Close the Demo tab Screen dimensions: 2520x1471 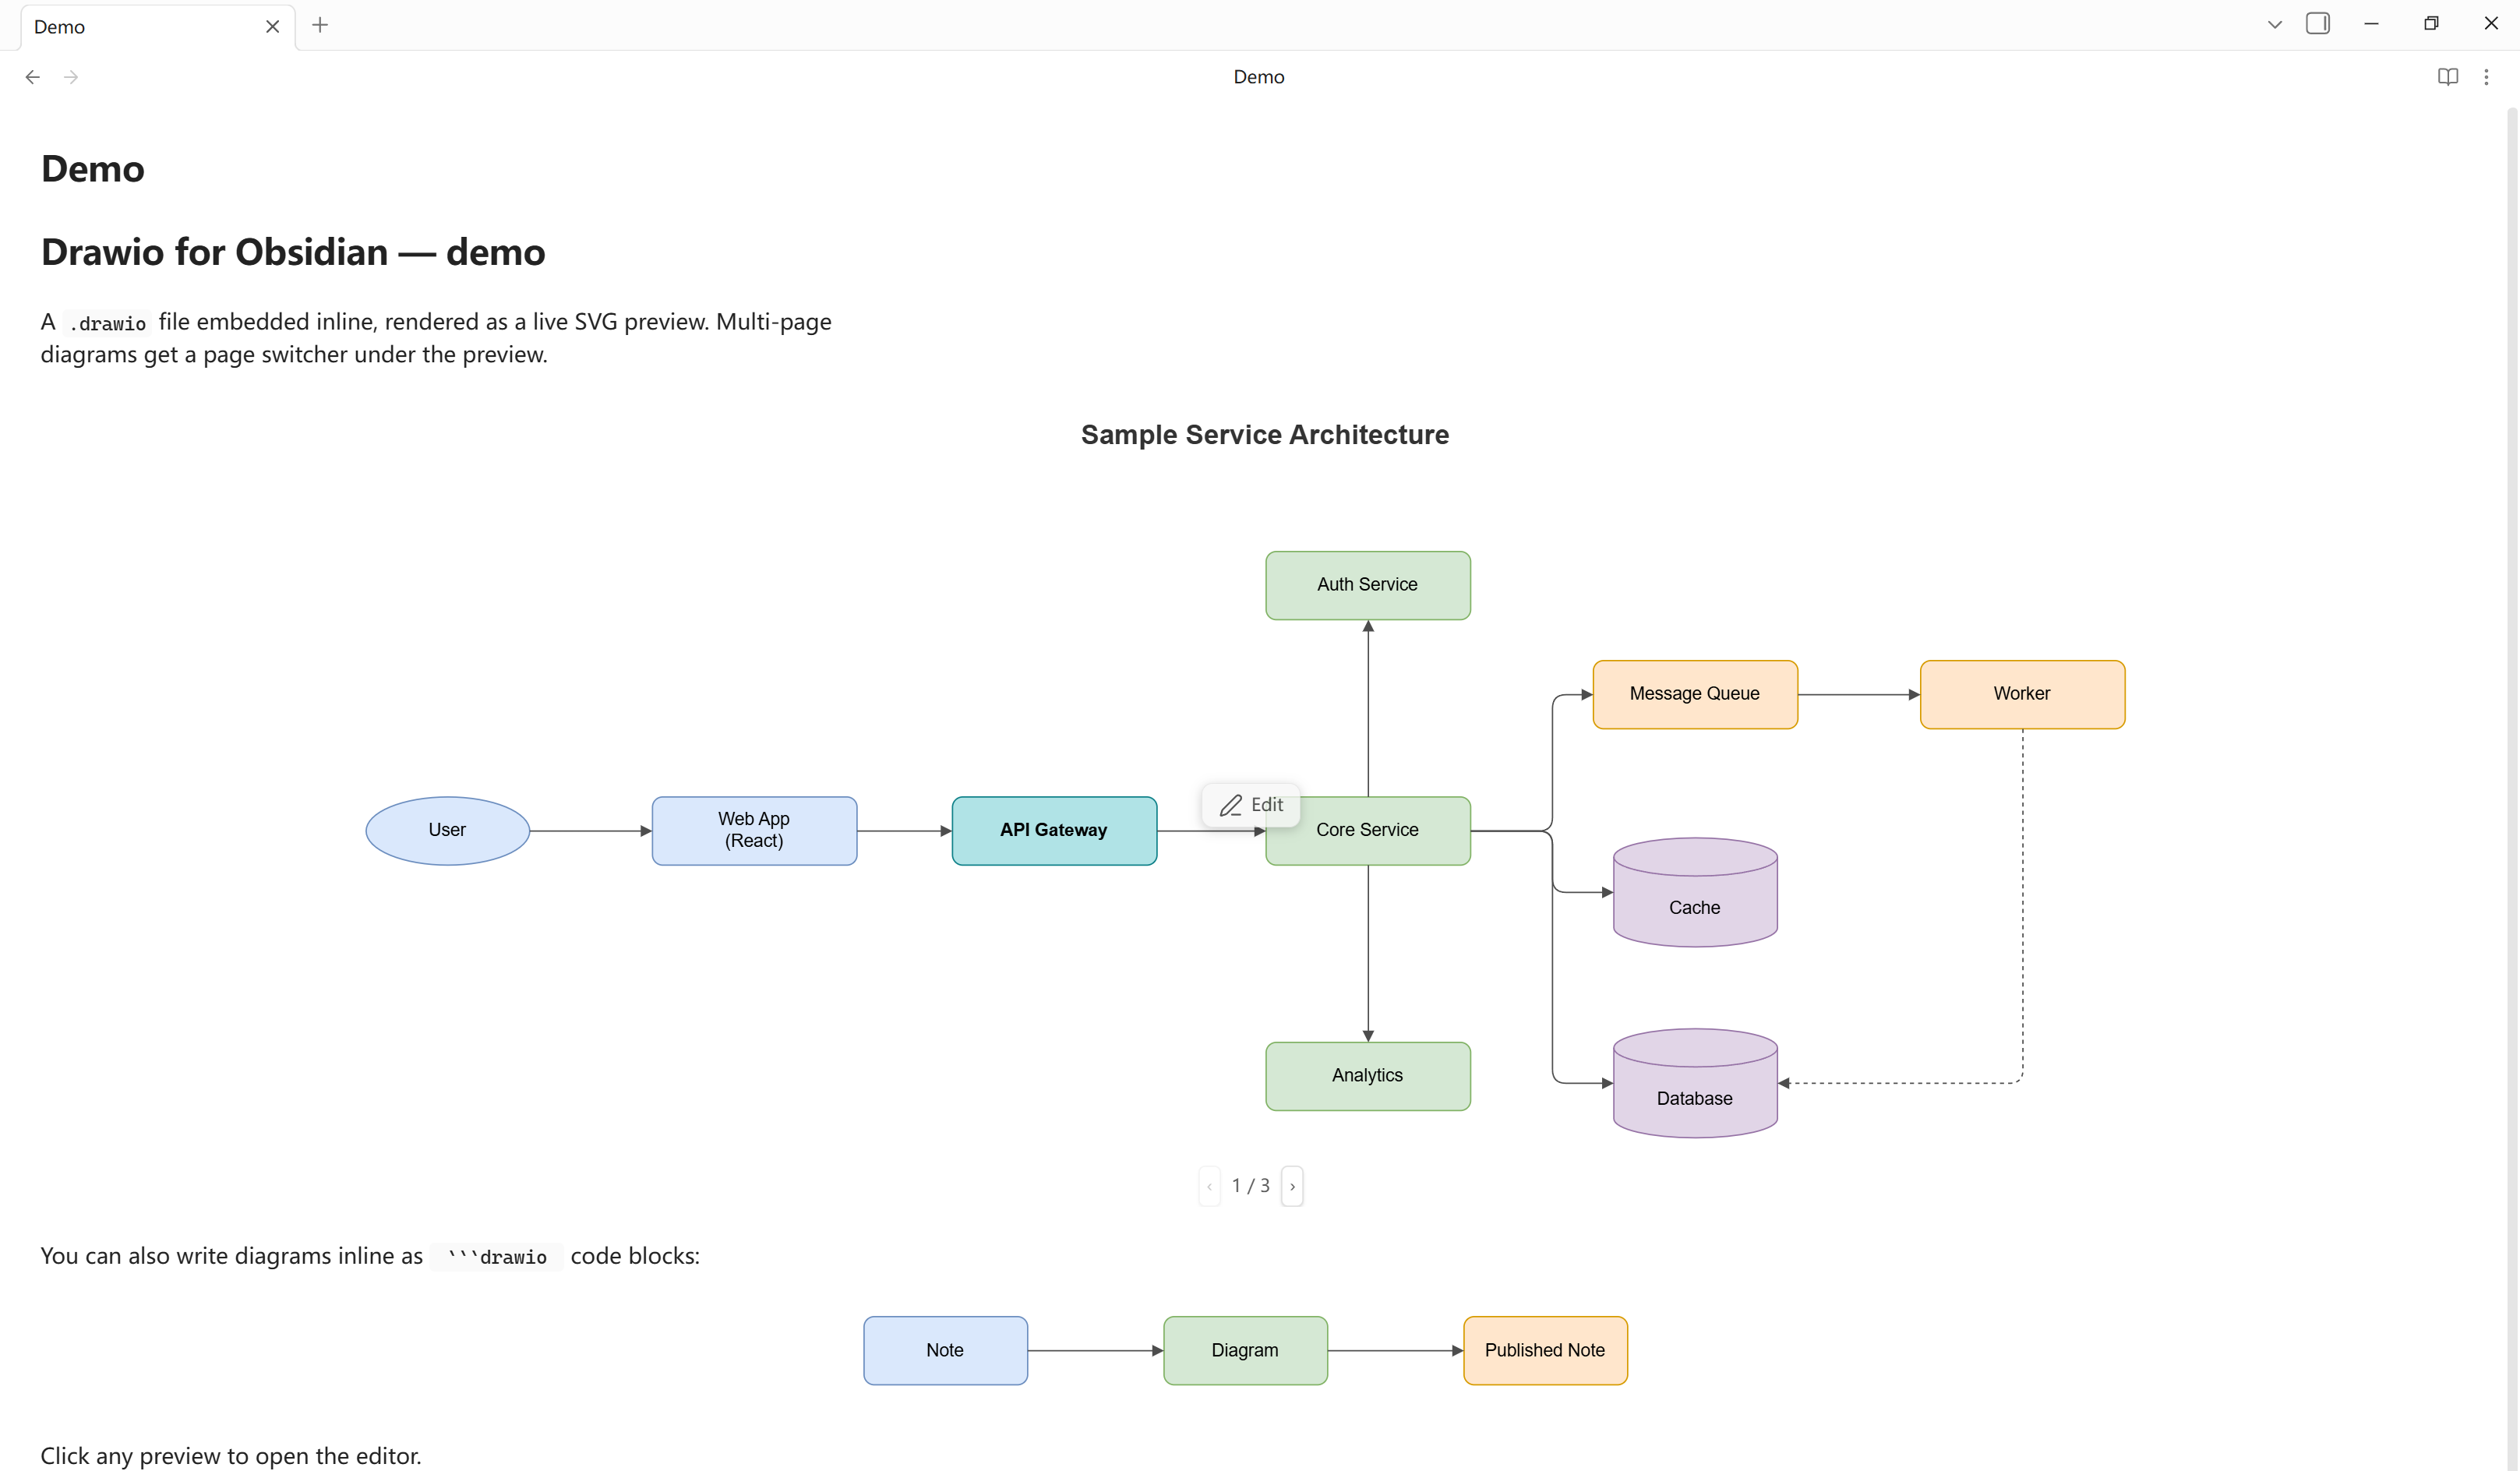(x=272, y=27)
